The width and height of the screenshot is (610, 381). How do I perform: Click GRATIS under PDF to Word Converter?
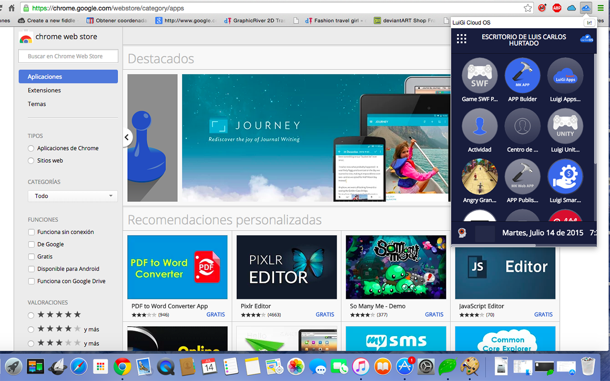(215, 315)
